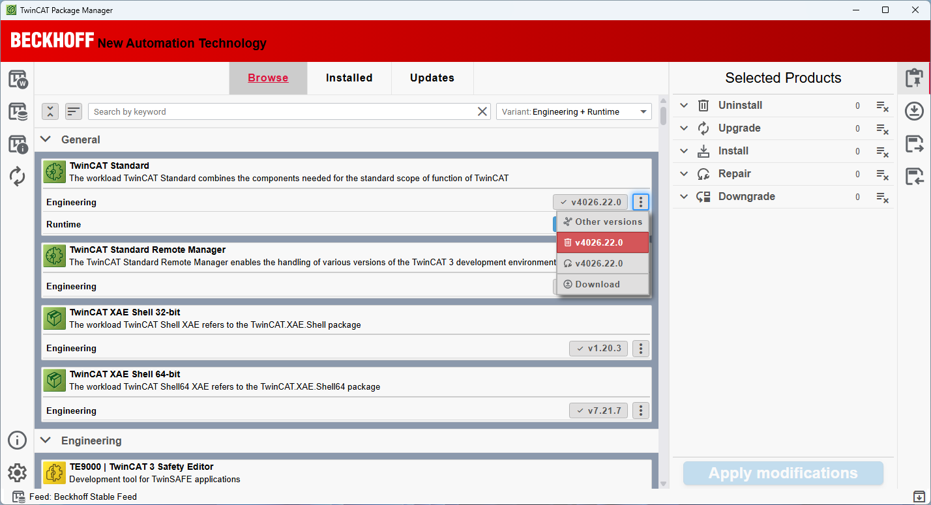Click the v1.20.3 version button

pyautogui.click(x=598, y=349)
